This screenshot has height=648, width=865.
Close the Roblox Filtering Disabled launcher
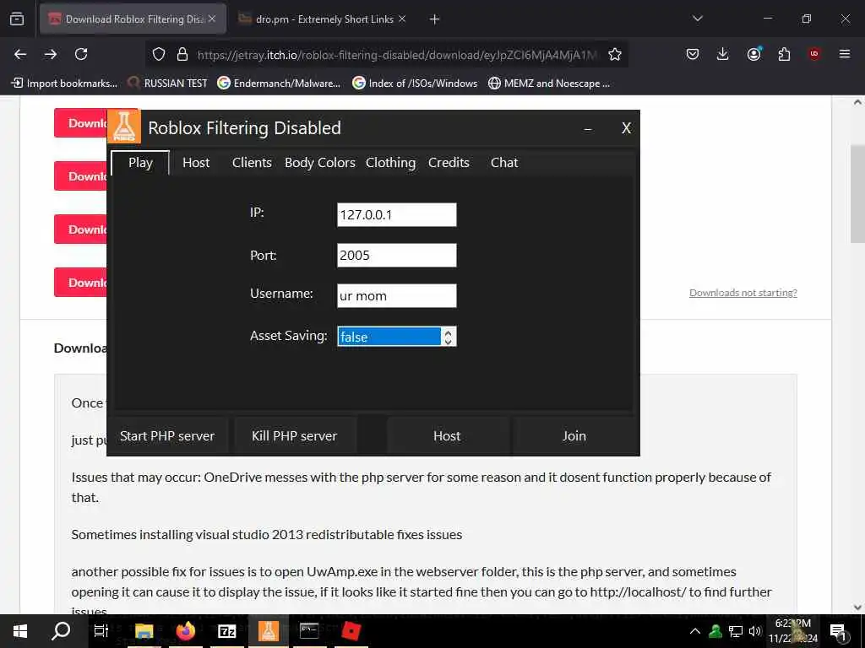pos(626,128)
